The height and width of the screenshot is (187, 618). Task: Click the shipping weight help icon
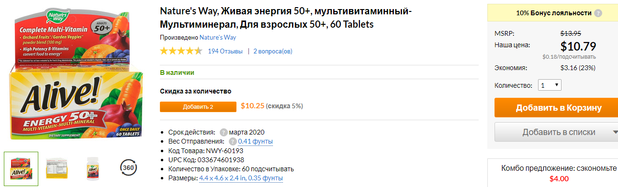pyautogui.click(x=233, y=141)
